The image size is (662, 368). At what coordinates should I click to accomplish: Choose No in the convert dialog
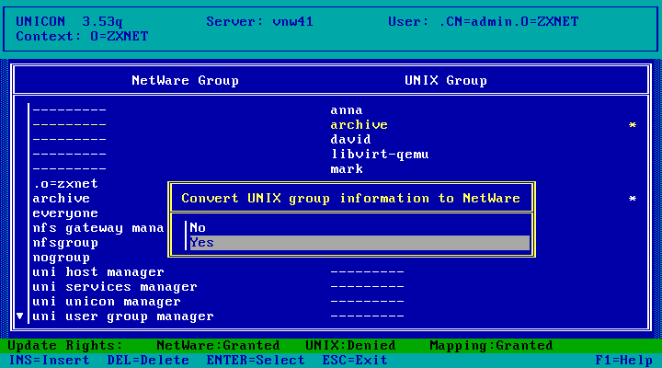(360, 228)
